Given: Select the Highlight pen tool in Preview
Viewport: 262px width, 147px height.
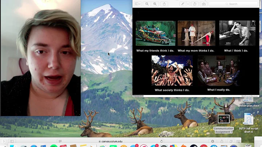Looking at the screenshot, I should coord(183,4).
